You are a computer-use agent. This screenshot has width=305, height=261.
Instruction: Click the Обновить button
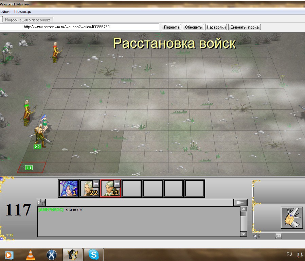[193, 27]
